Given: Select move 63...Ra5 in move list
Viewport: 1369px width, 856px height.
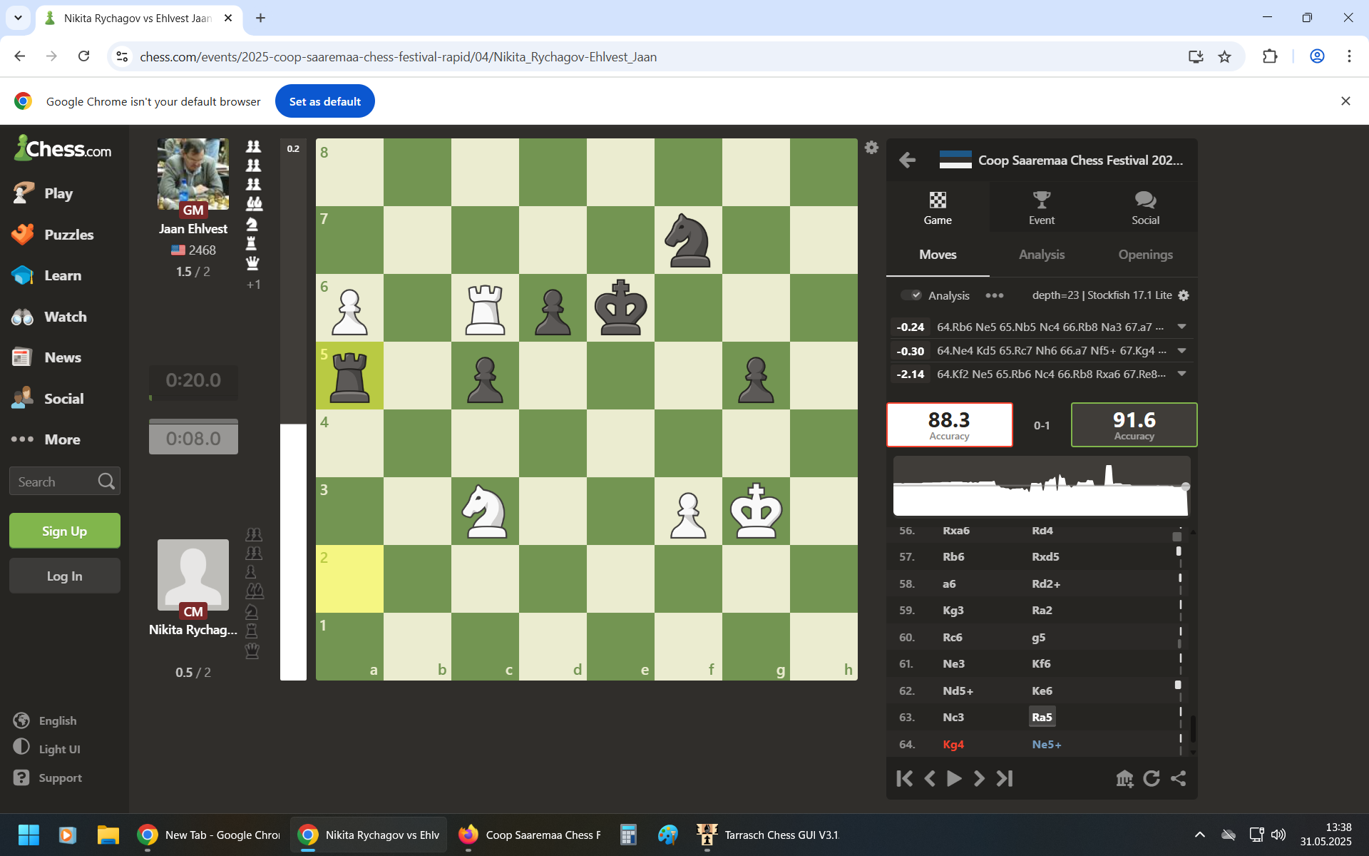Looking at the screenshot, I should pos(1042,717).
